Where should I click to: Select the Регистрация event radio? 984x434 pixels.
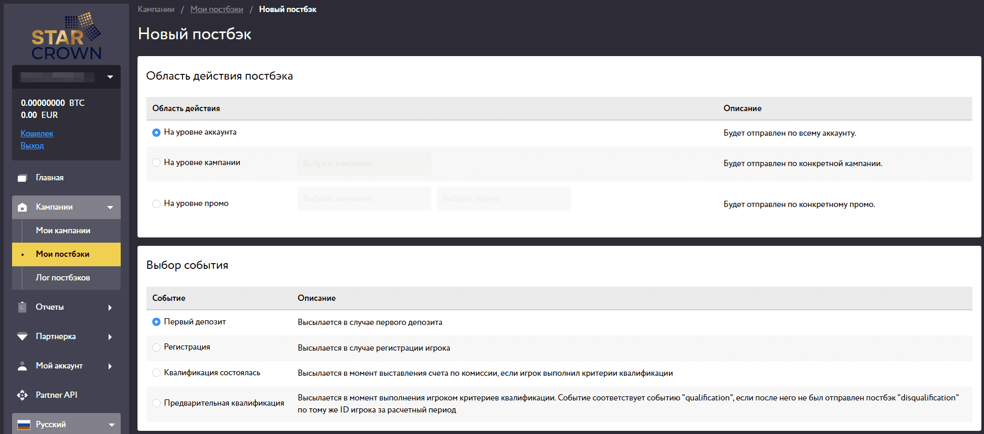(x=156, y=347)
